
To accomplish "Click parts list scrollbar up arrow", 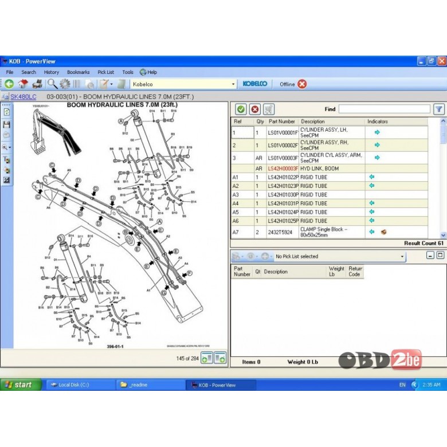I will coord(443,121).
